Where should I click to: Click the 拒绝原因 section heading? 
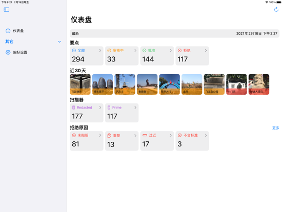(x=79, y=128)
